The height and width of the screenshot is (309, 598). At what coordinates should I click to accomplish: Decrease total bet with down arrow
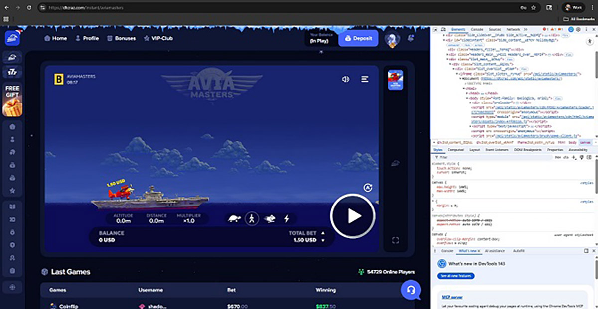point(323,241)
